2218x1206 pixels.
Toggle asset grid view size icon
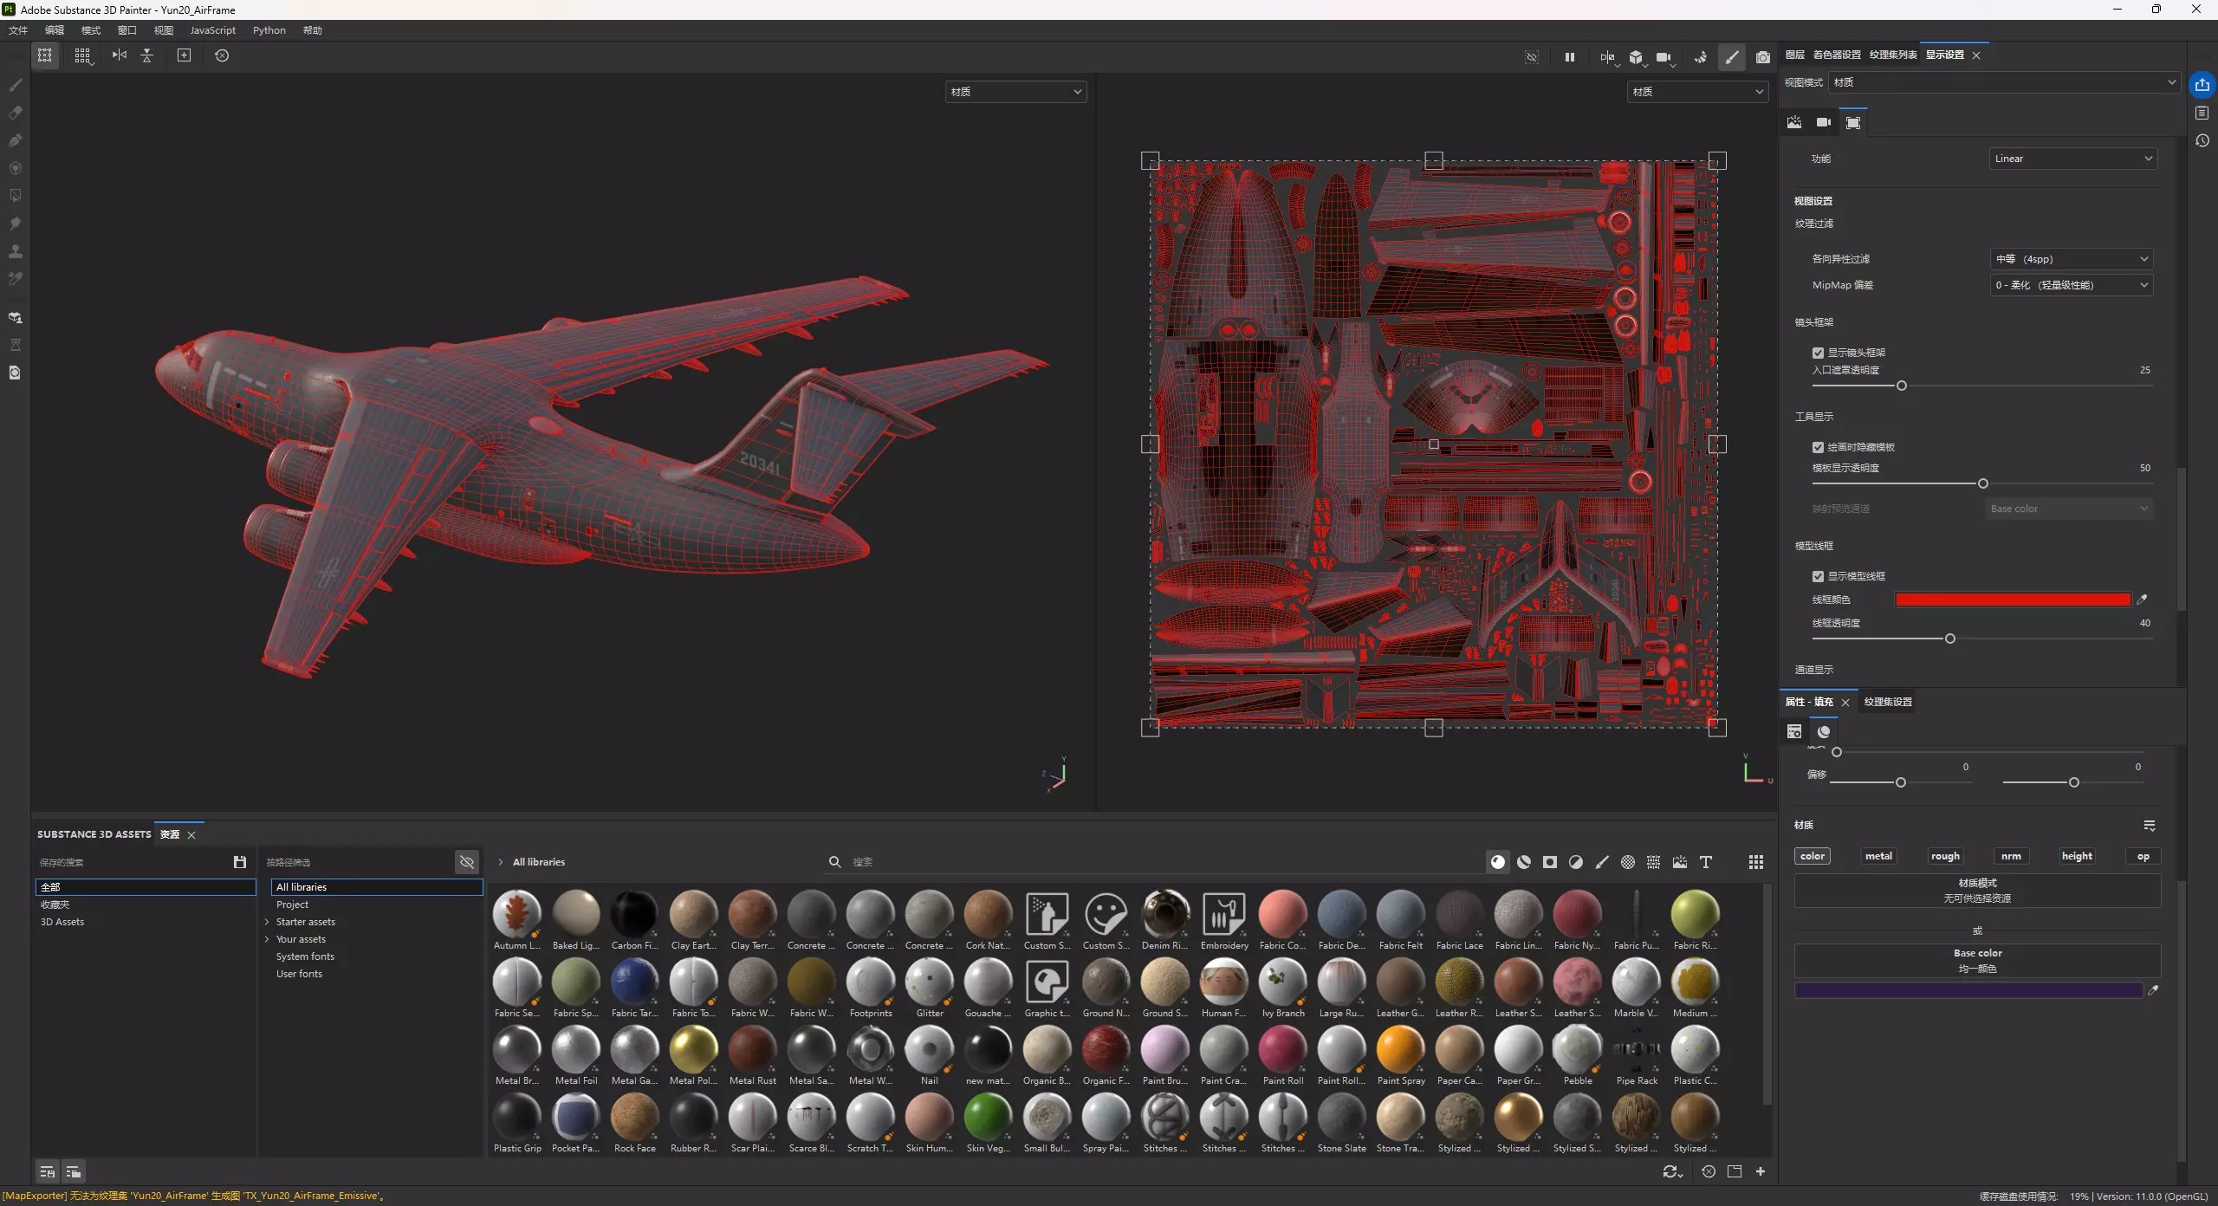click(x=1755, y=862)
